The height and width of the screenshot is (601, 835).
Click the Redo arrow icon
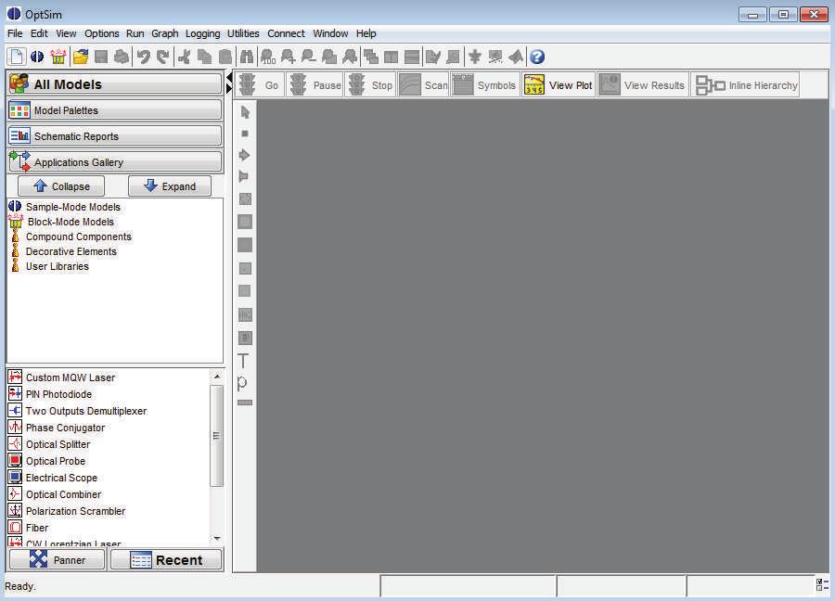(163, 57)
